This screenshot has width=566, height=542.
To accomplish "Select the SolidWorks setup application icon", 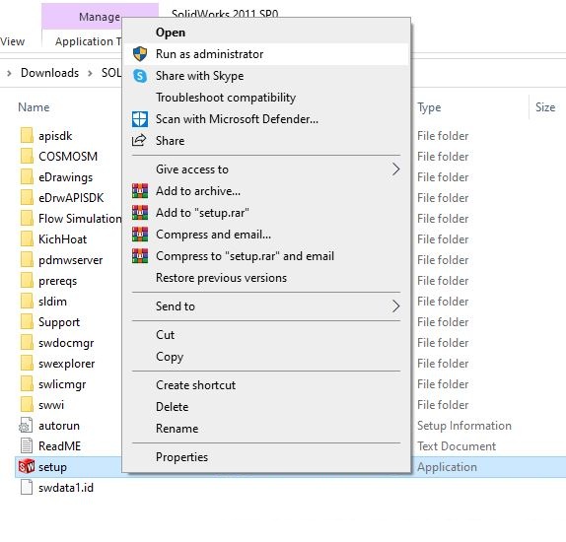I will pos(27,466).
